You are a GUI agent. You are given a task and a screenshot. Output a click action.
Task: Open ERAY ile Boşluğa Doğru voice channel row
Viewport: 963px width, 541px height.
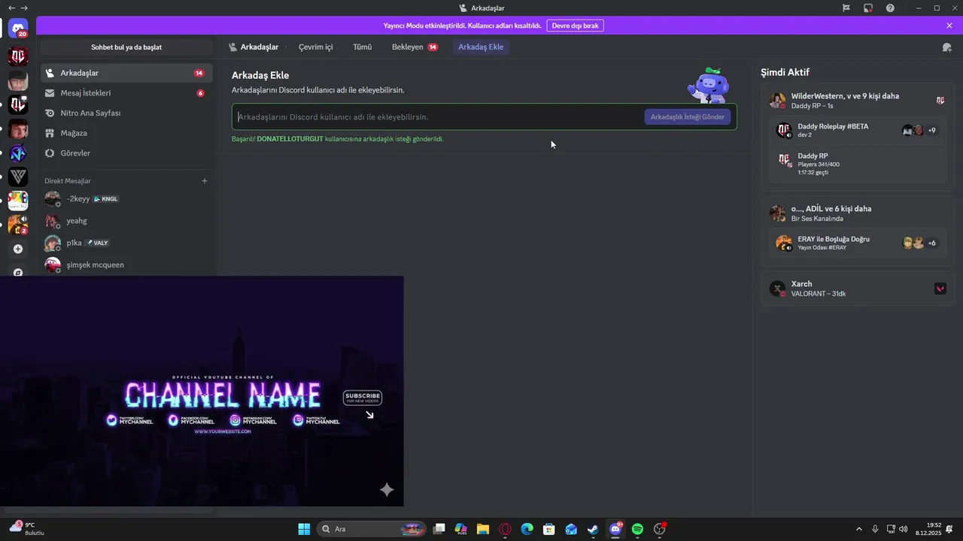(x=858, y=243)
